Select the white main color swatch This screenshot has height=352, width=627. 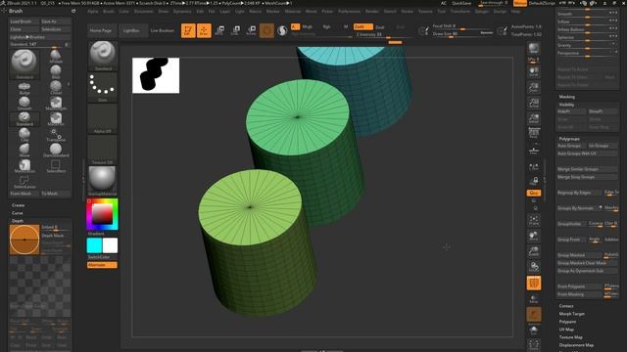point(110,245)
